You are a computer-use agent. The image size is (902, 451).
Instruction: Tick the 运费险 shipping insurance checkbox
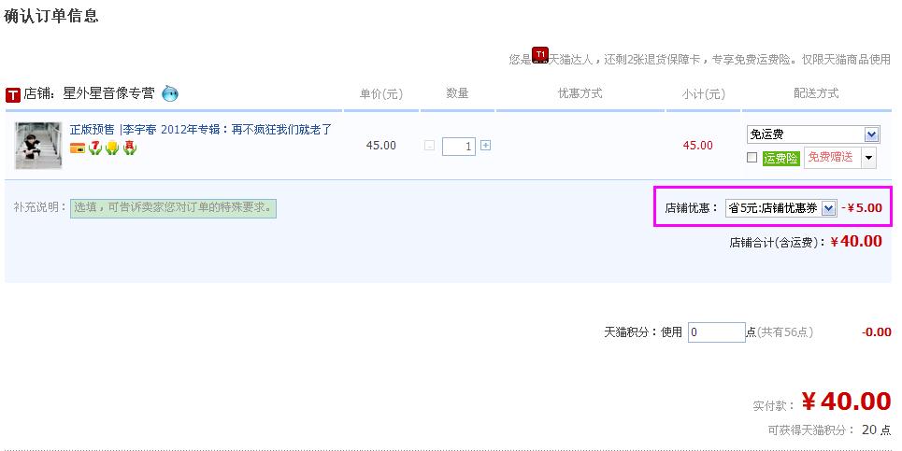(752, 158)
